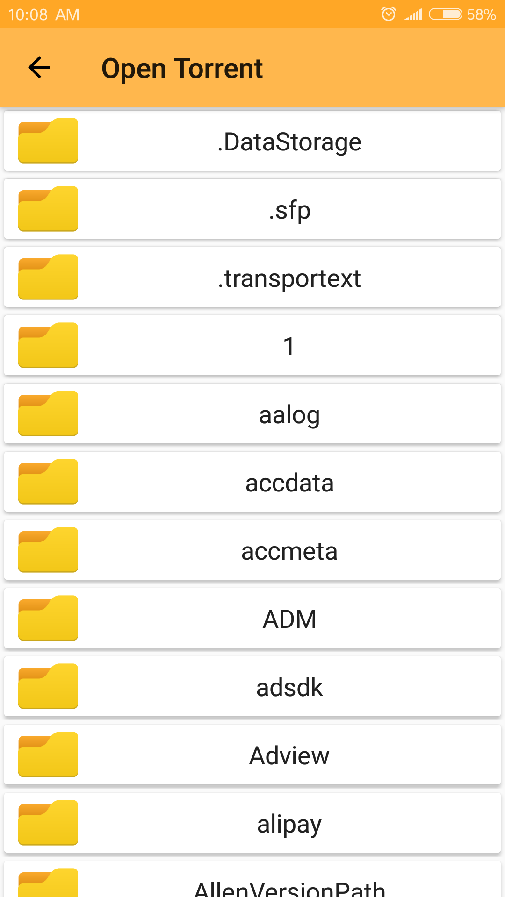Open the .sfp directory
Viewport: 505px width, 897px height.
[289, 210]
